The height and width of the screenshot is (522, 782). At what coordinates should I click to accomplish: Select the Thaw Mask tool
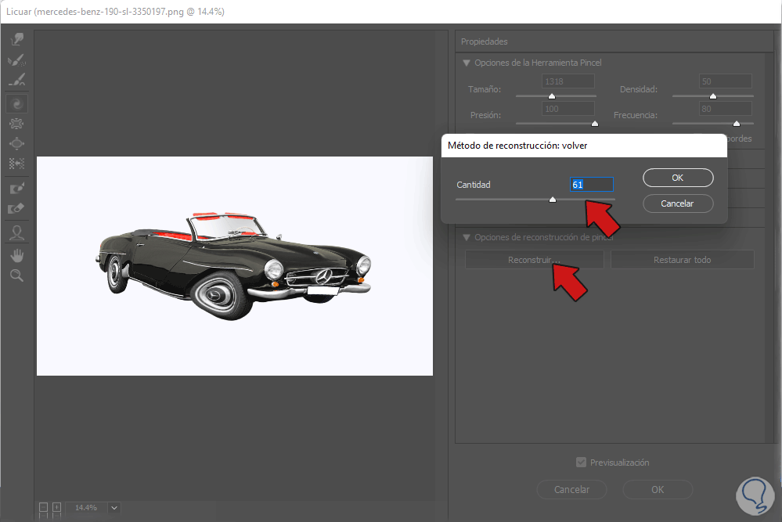point(16,209)
